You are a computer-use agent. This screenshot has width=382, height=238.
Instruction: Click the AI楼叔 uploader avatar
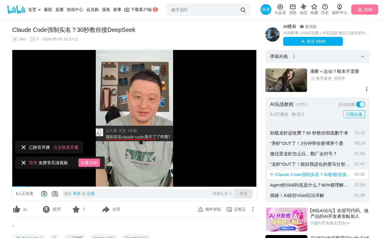tap(272, 35)
